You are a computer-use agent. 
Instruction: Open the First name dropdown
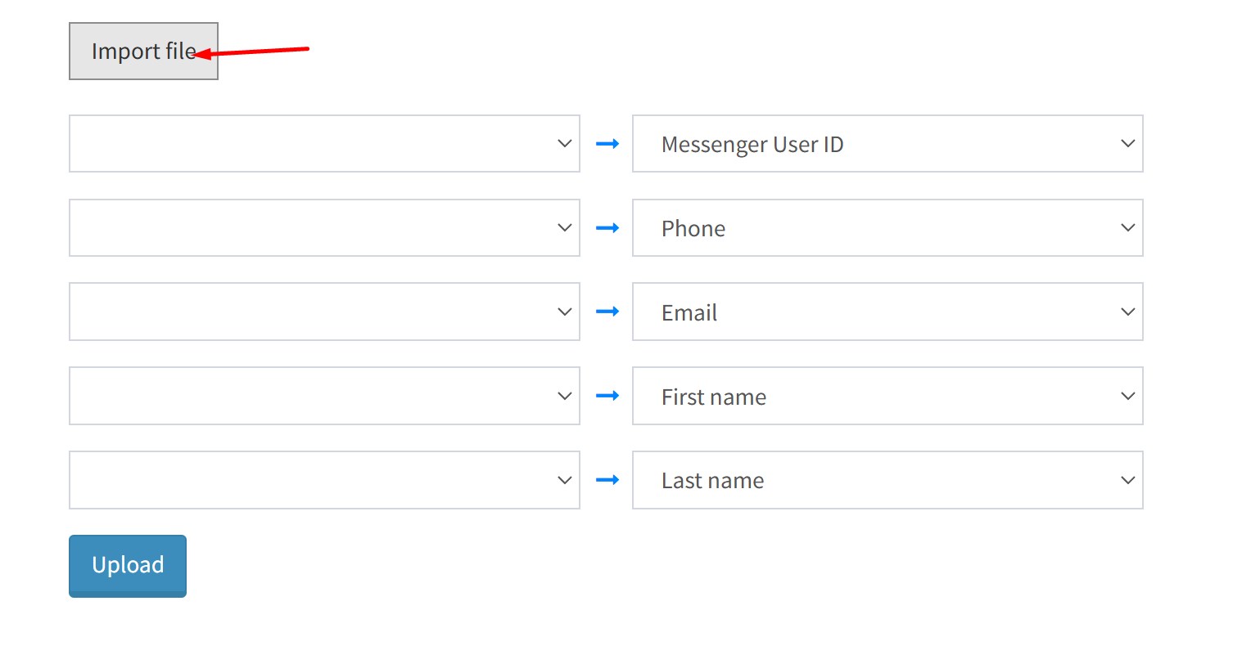tap(887, 396)
